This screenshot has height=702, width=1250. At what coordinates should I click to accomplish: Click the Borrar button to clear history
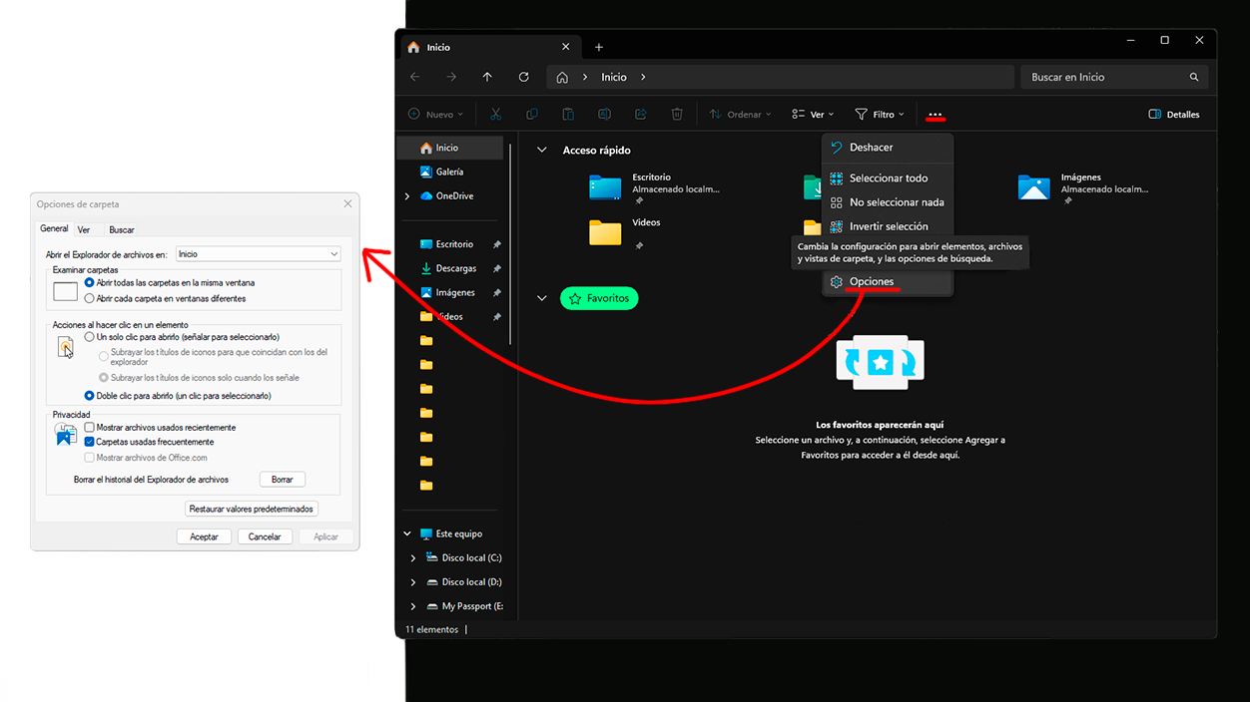[x=282, y=479]
